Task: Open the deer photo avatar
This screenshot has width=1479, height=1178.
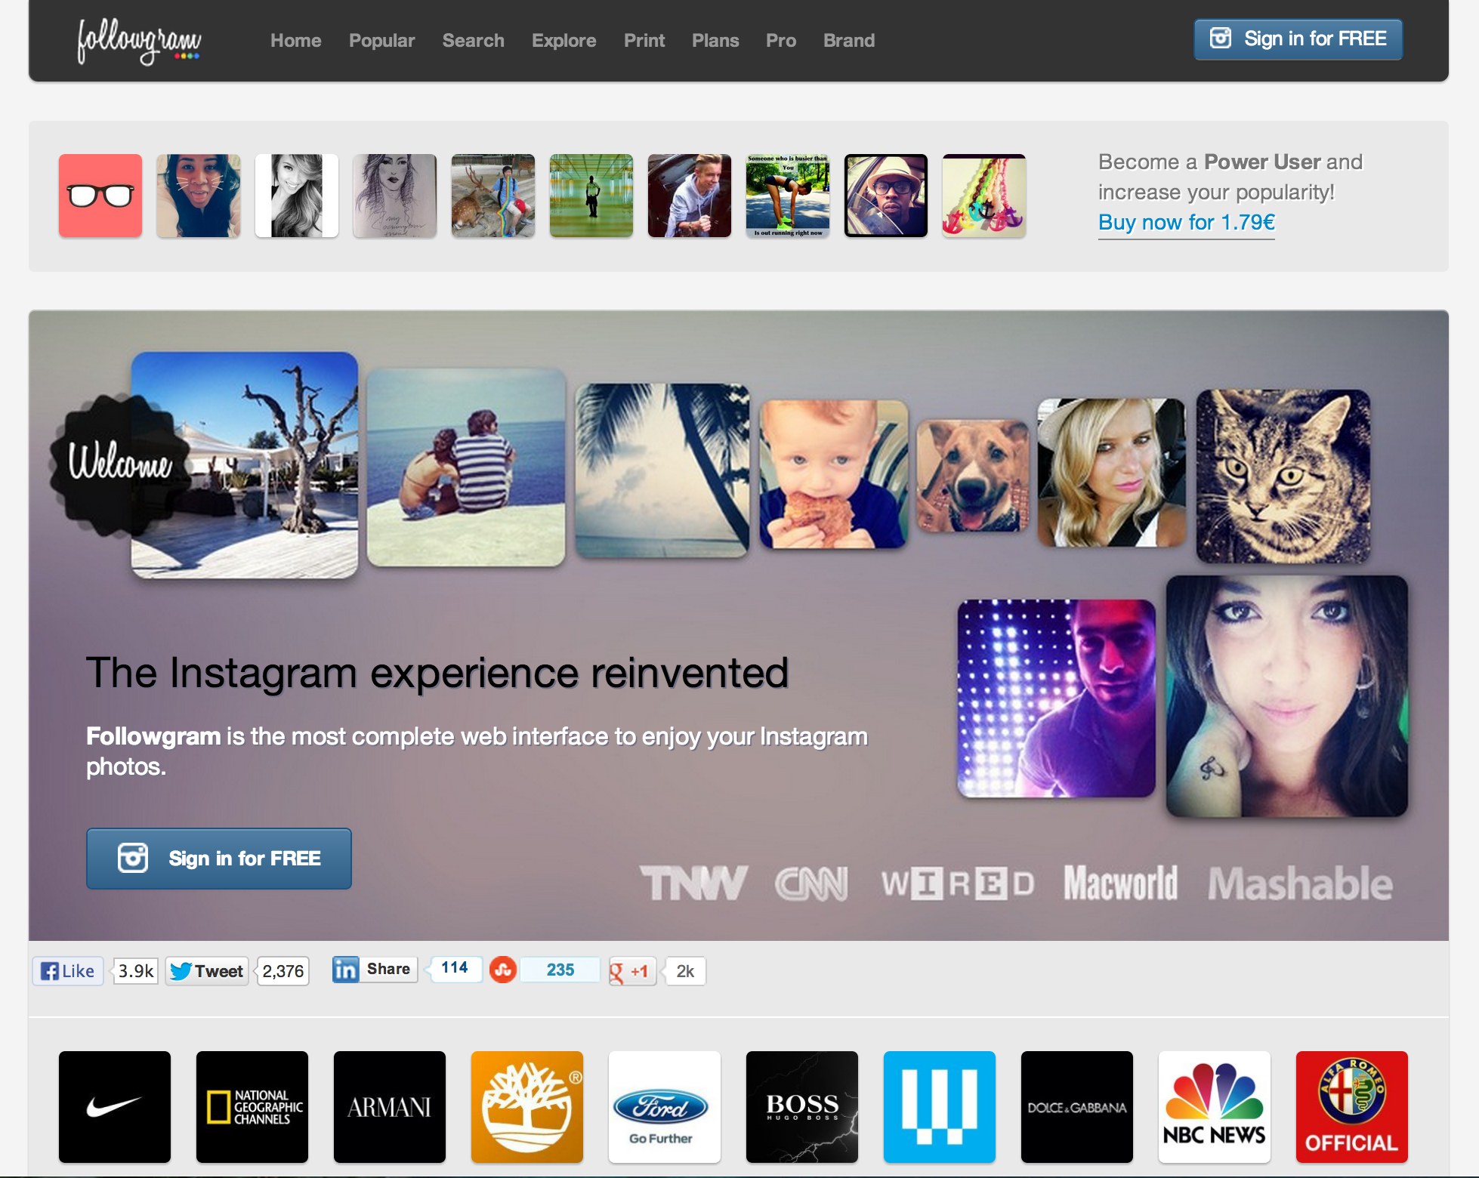Action: point(493,196)
